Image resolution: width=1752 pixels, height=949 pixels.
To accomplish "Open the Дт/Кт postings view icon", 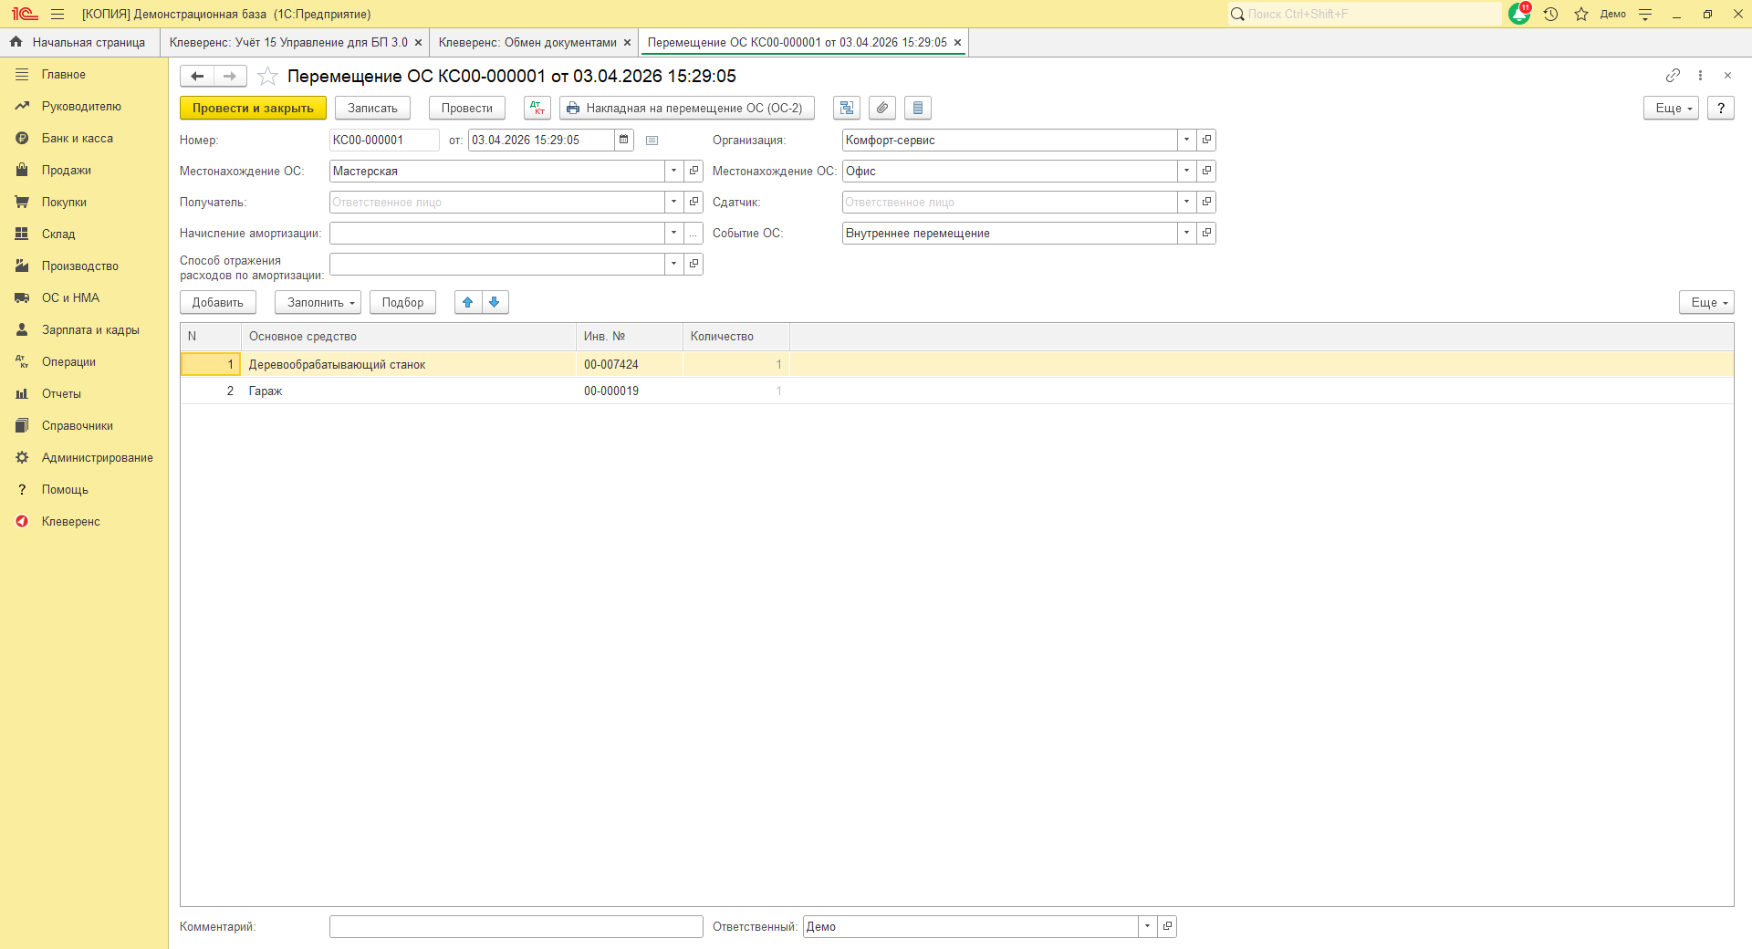I will click(x=537, y=108).
